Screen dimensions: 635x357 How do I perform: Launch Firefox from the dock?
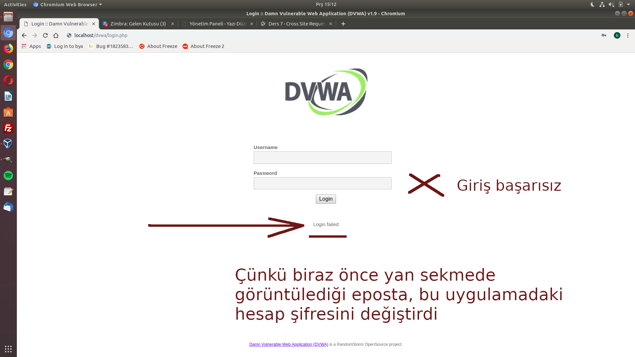coord(8,49)
